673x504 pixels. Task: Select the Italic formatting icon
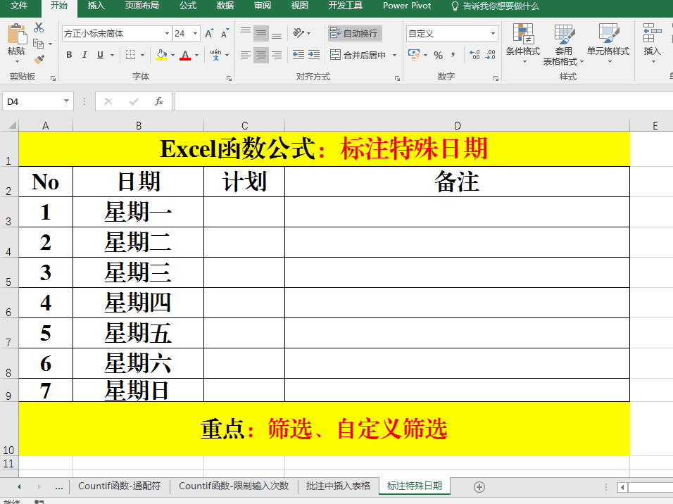tap(84, 54)
